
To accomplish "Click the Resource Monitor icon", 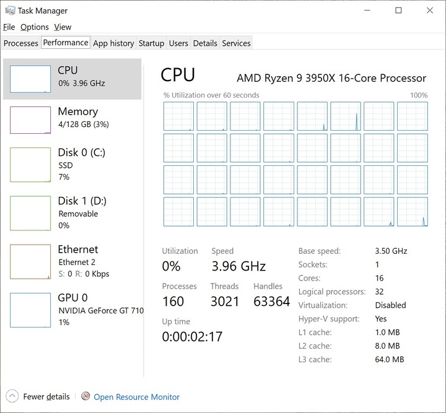I will [x=85, y=396].
